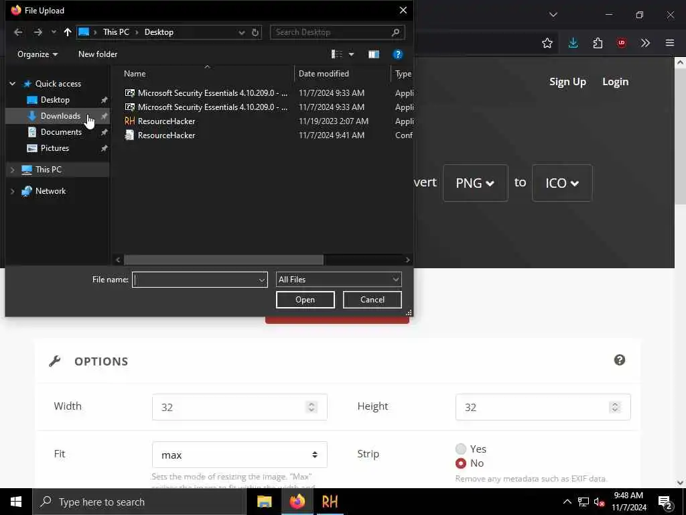The width and height of the screenshot is (686, 515).
Task: Click the Open button
Action: click(x=305, y=300)
